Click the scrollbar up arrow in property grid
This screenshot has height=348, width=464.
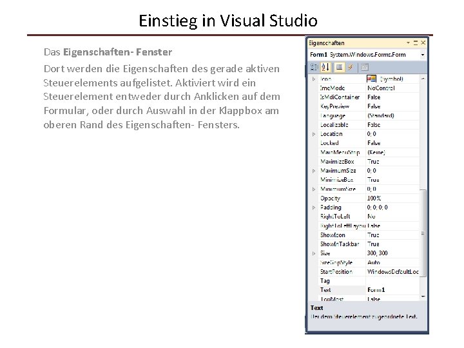(423, 79)
